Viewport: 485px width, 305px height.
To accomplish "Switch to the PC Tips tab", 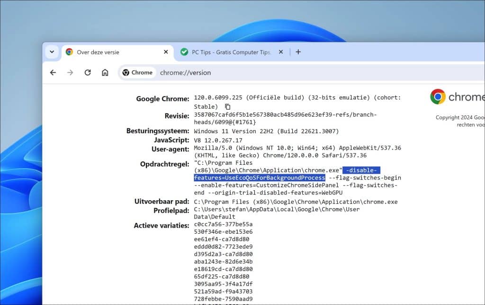I will coord(232,52).
